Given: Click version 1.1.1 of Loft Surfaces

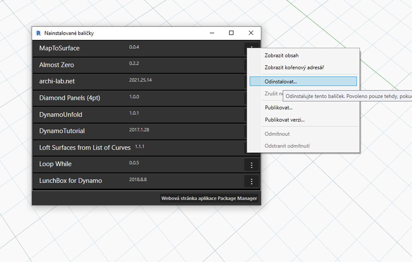Looking at the screenshot, I should (139, 146).
